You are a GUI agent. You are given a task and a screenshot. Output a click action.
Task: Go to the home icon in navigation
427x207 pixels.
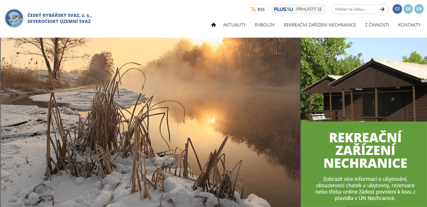213,25
